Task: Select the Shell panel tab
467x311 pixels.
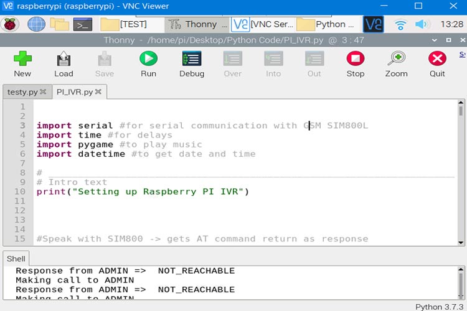Action: [16, 258]
